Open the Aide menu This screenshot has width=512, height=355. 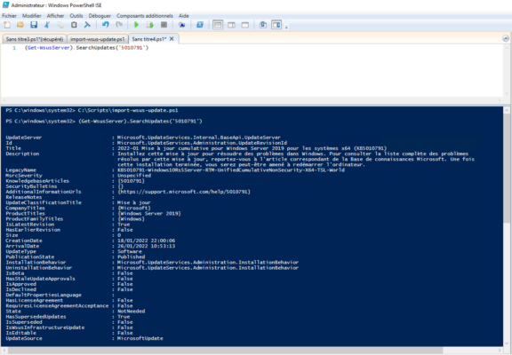pyautogui.click(x=183, y=16)
